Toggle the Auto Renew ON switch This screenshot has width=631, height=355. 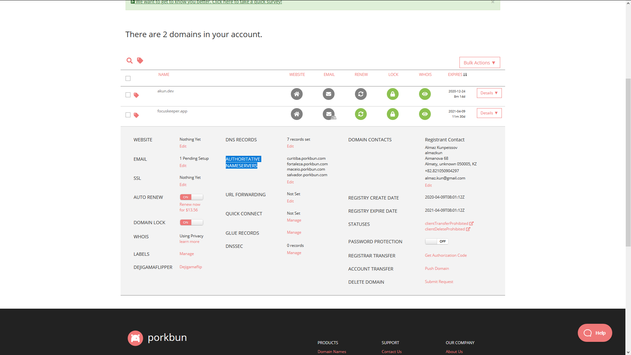click(191, 197)
